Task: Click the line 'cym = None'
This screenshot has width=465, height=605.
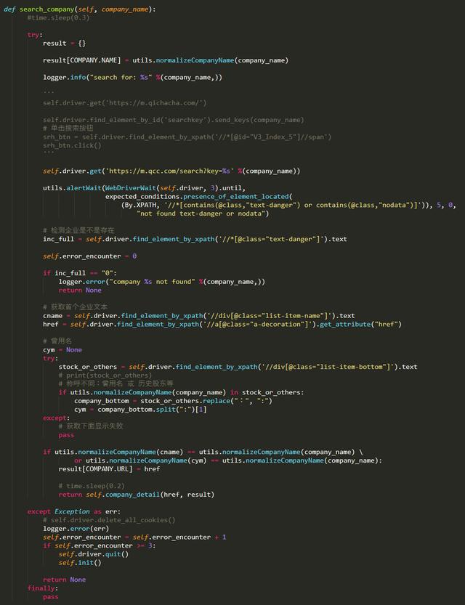Action: tap(62, 349)
